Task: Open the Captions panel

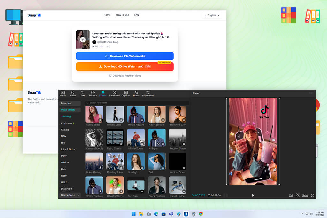Action: pos(126,94)
